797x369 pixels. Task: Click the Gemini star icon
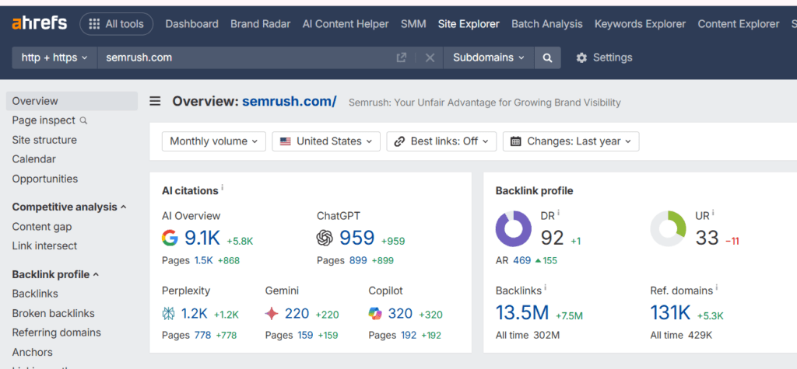(272, 314)
